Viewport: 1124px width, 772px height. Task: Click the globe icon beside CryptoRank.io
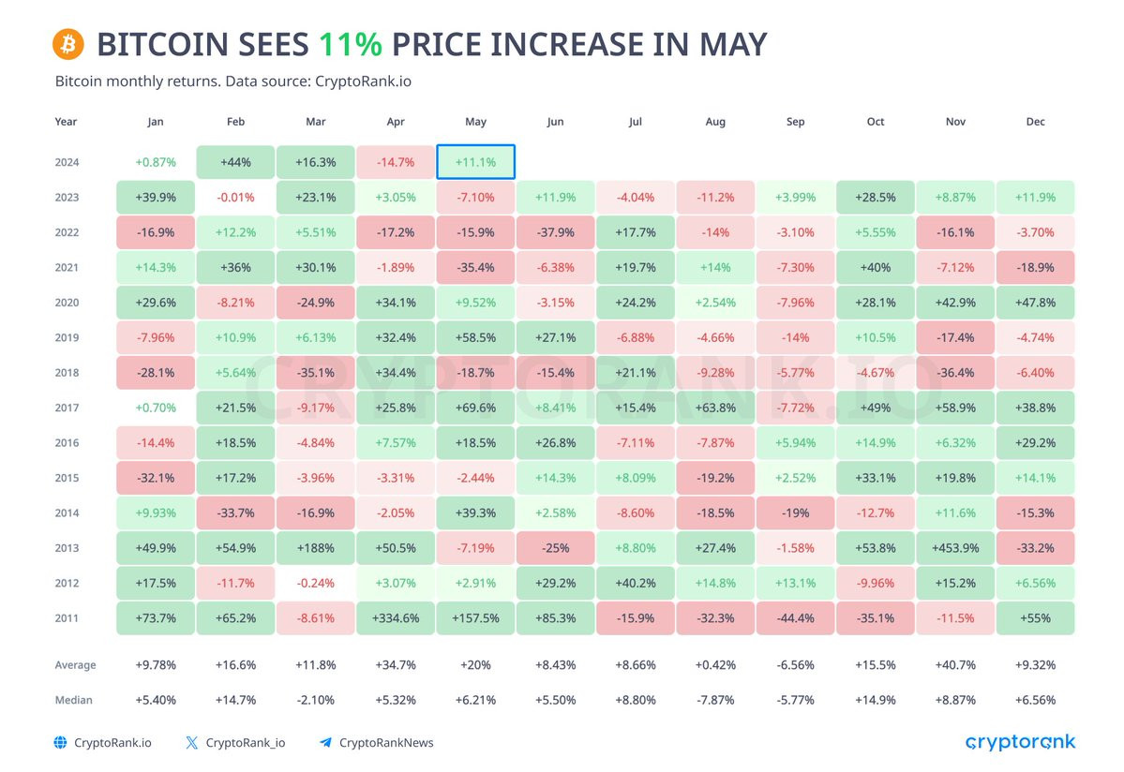click(61, 743)
